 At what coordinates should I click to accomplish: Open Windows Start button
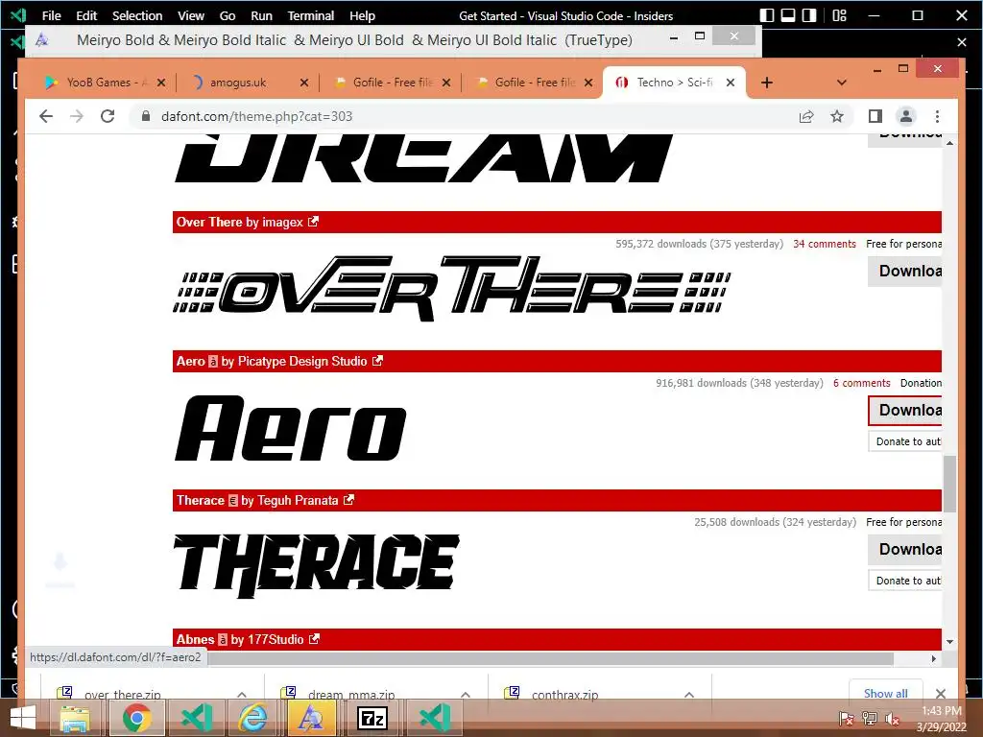coord(23,718)
